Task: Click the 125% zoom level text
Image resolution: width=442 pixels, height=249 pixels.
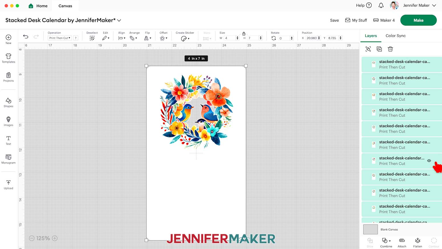Action: (43, 238)
